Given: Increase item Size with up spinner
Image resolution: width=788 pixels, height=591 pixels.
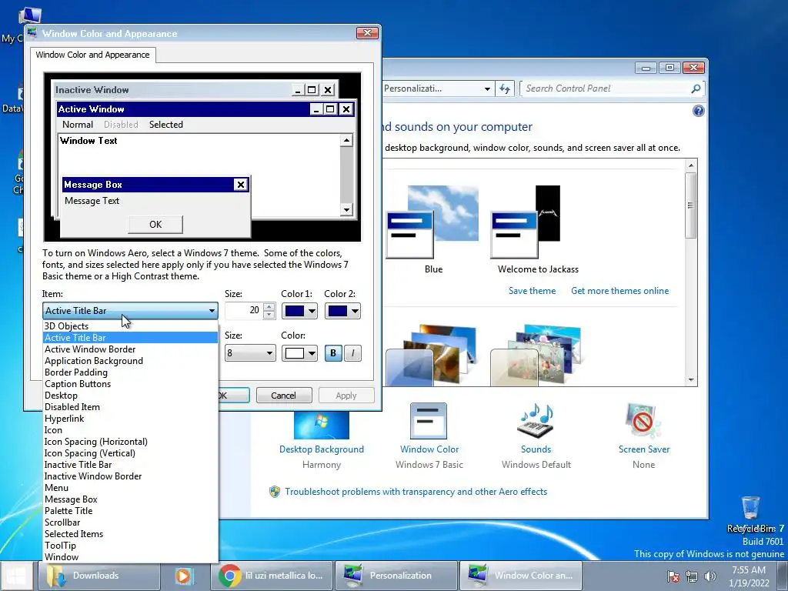Looking at the screenshot, I should [x=269, y=307].
